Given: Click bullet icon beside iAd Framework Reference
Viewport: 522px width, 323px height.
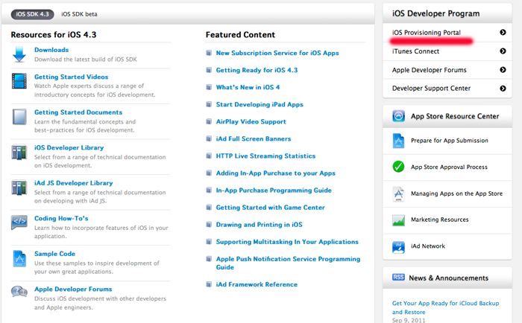Looking at the screenshot, I should point(209,284).
